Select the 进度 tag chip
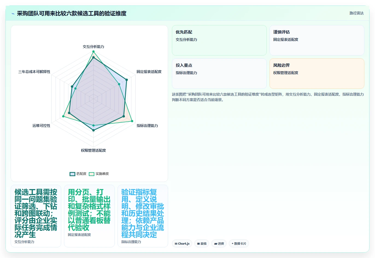 pyautogui.click(x=219, y=244)
